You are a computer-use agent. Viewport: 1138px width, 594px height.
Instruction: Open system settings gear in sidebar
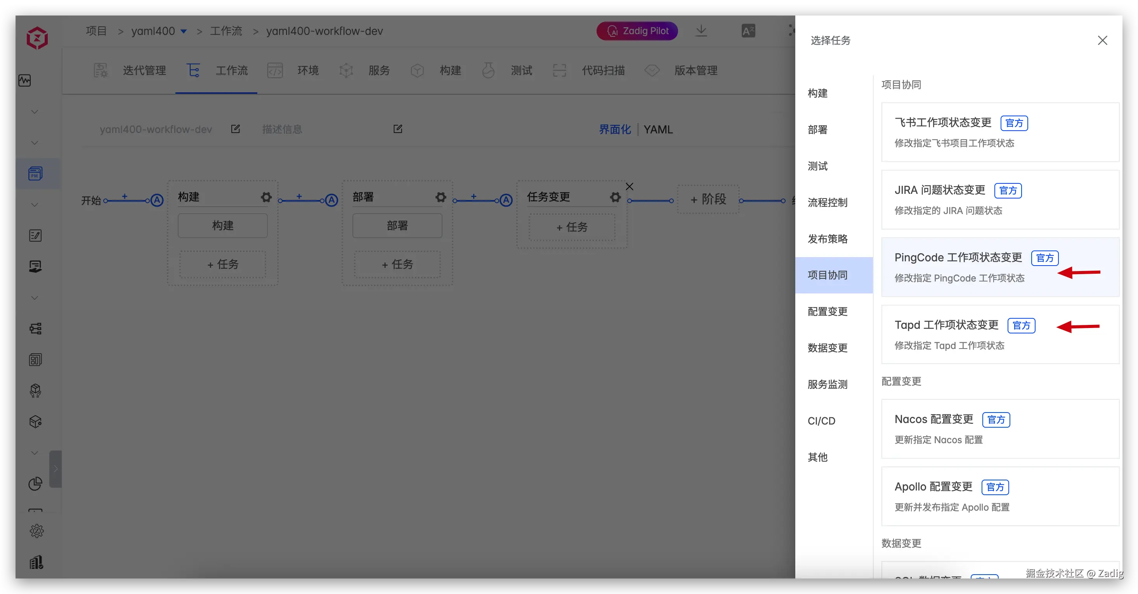point(36,531)
